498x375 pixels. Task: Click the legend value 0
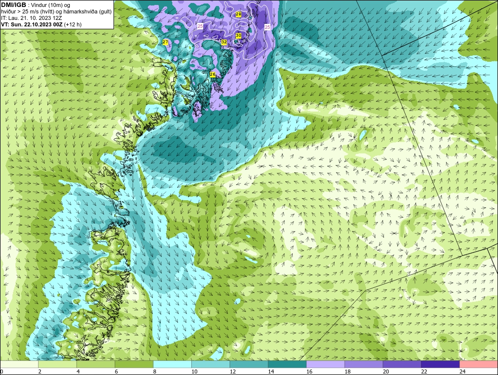click(1, 372)
